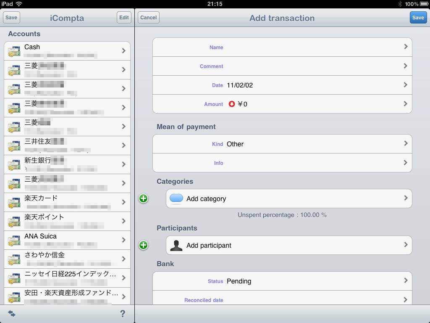Click the 楽天カード account icon
Screen dimensions: 430x323
click(14, 202)
